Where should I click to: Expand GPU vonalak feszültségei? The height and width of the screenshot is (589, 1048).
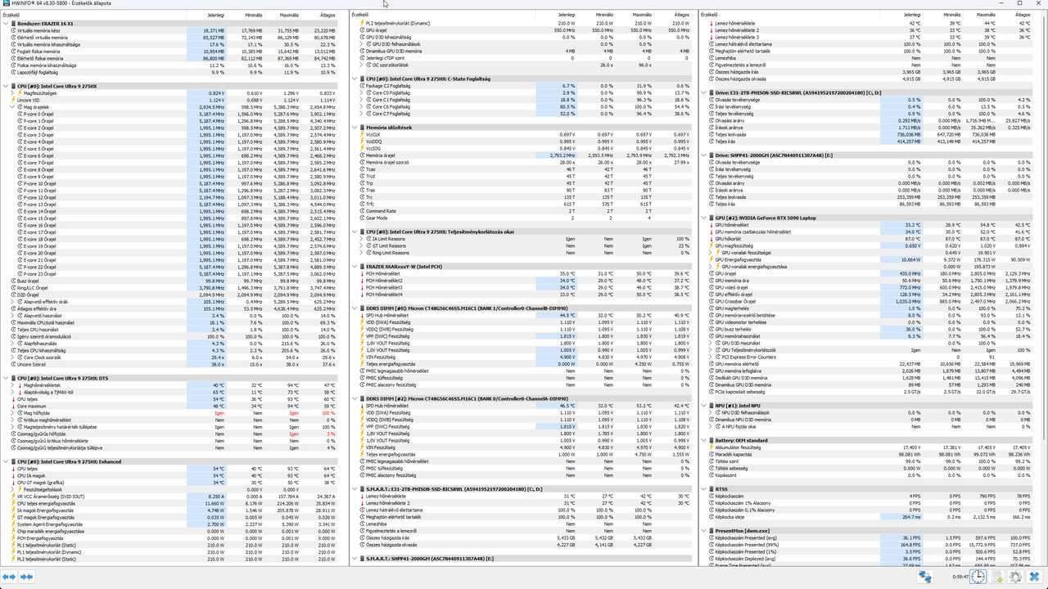pyautogui.click(x=711, y=253)
